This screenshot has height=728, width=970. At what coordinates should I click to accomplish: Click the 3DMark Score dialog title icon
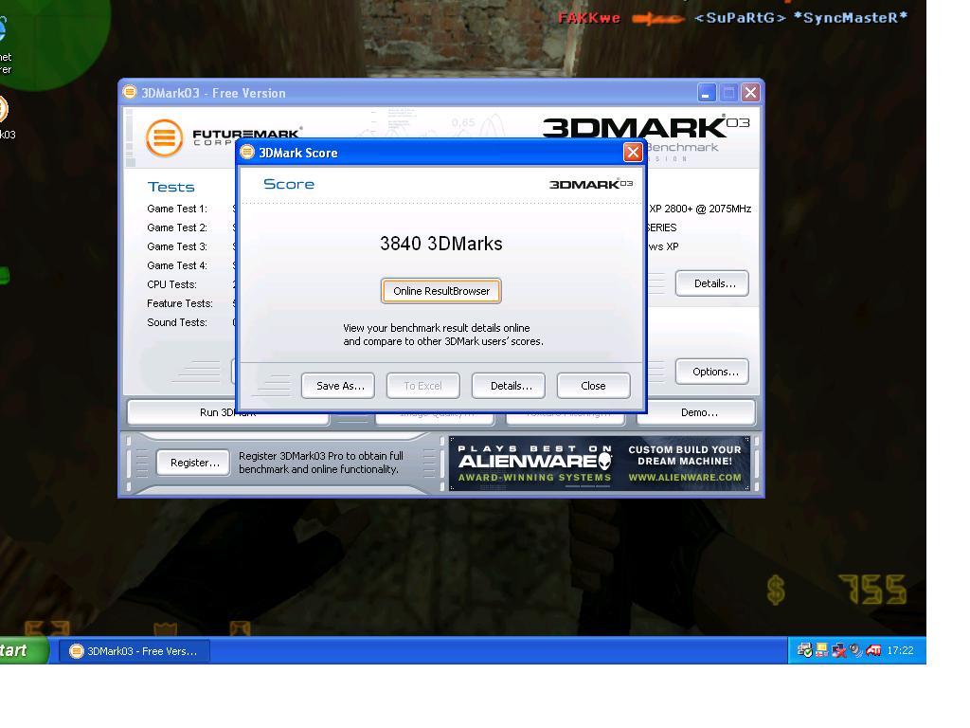[x=247, y=153]
